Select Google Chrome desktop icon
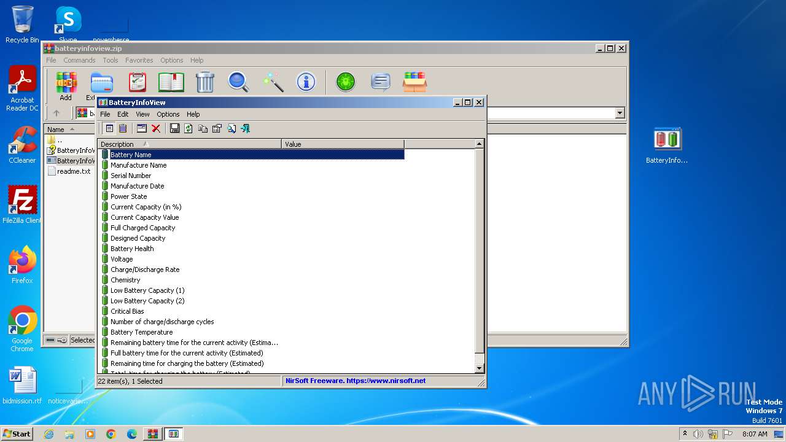The image size is (786, 442). (x=22, y=329)
